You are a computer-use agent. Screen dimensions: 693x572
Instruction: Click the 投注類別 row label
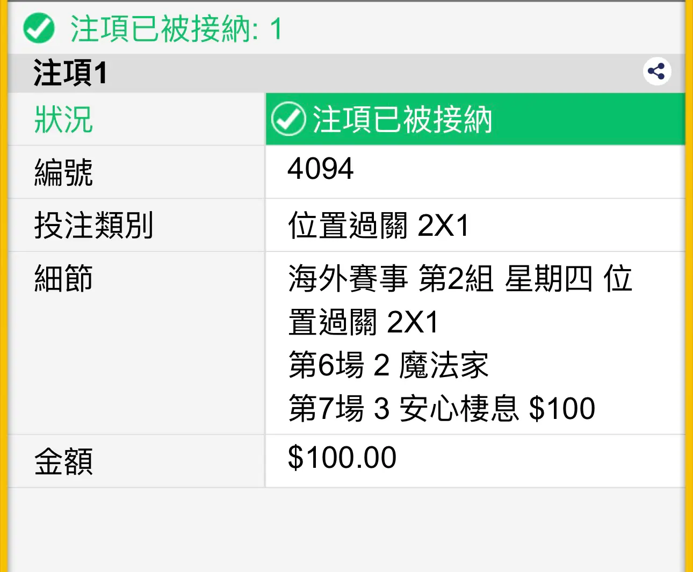94,225
